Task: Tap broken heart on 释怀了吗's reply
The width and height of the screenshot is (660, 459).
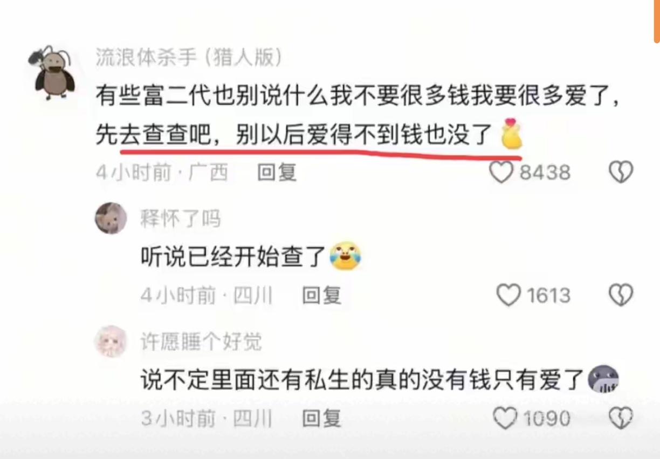Action: (621, 295)
